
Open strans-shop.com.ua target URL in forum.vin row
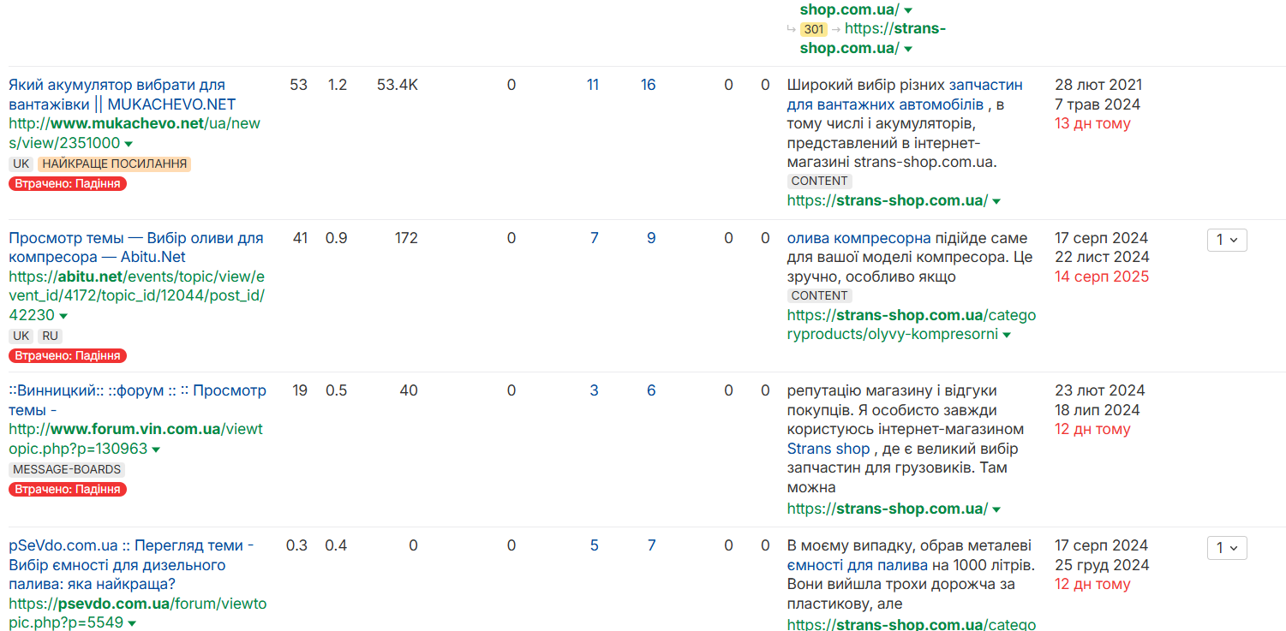point(888,509)
